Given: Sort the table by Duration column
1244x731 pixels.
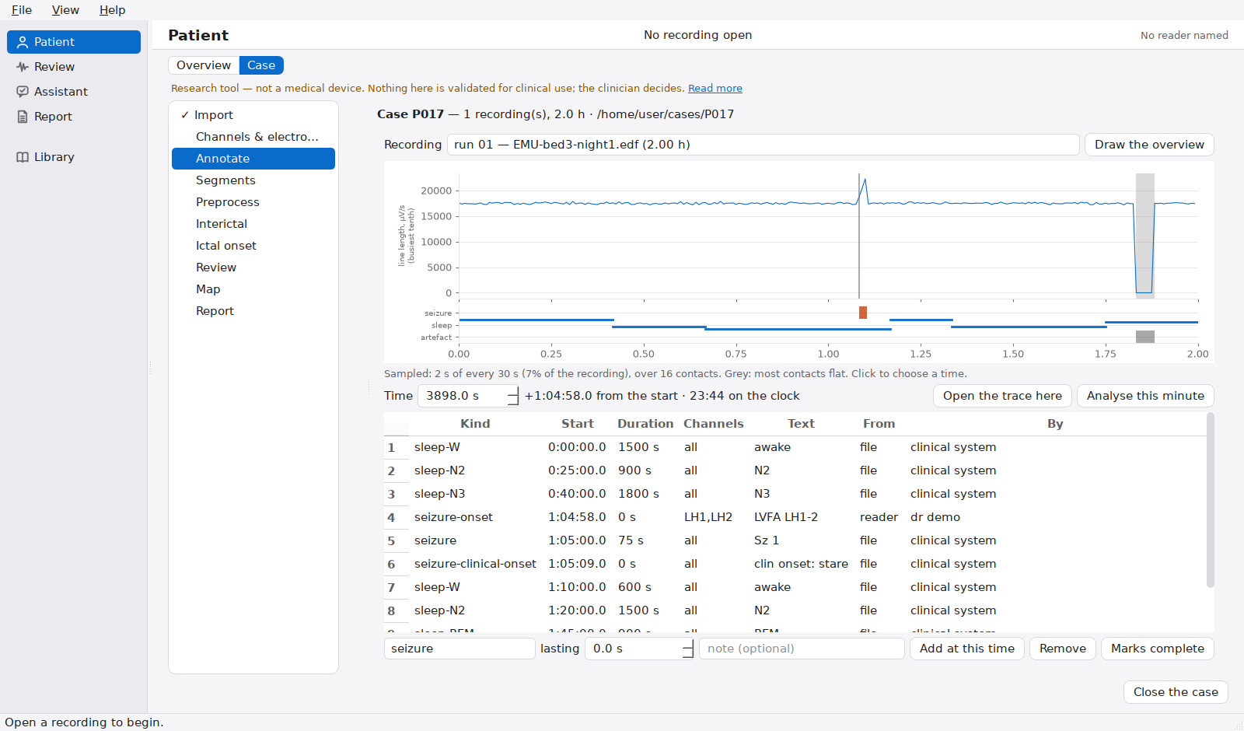Looking at the screenshot, I should (x=645, y=424).
